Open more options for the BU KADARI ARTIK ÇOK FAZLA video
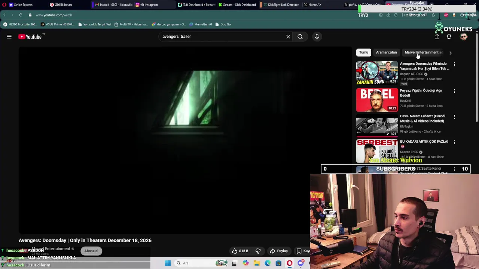Screen dimensions: 479x269 [454, 142]
